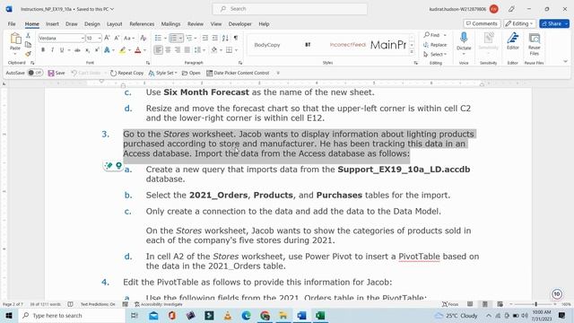Click Save in the Quick Access Toolbar
This screenshot has width=574, height=323.
pos(57,73)
